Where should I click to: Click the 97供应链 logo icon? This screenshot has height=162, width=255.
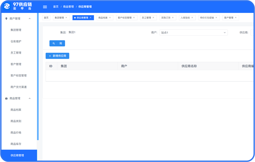(7, 6)
